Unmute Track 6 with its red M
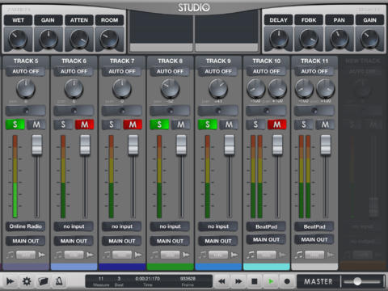 tap(84, 124)
